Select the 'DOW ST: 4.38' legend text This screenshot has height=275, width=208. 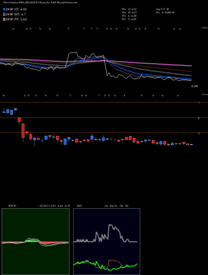16,9
